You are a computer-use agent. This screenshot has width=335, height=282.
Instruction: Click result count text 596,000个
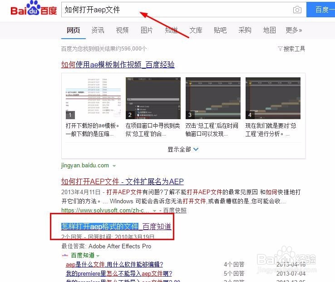[x=134, y=49]
